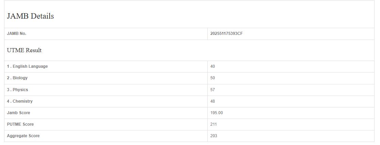Click the PUTME Score value 211

[x=213, y=124]
